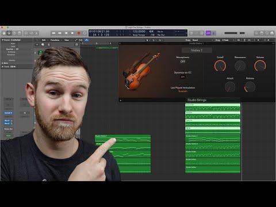The width and height of the screenshot is (276, 207).
Task: Toggle the purple Count-in button
Action: click(x=208, y=33)
